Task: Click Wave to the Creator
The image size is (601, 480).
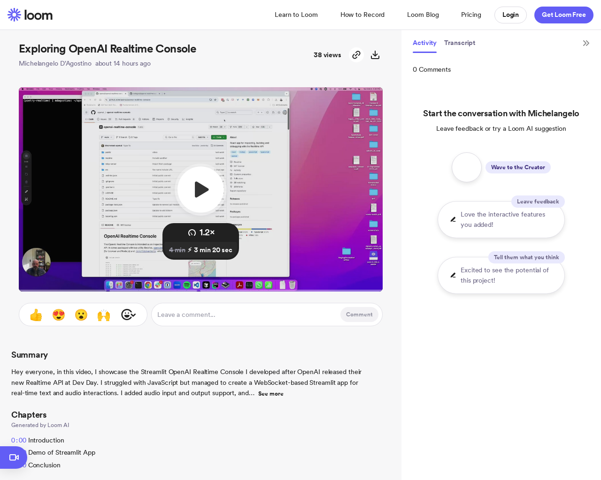Action: [518, 167]
